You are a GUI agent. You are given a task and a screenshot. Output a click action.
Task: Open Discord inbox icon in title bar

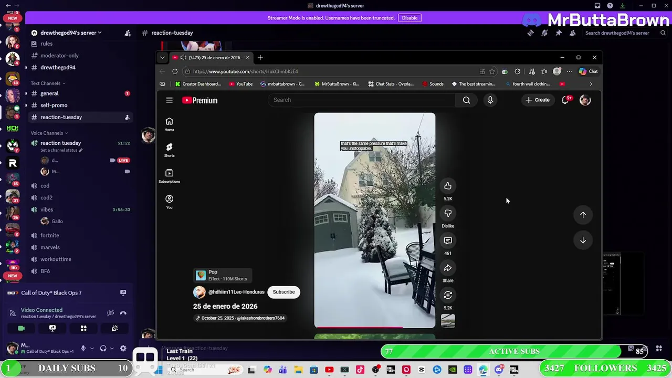(x=597, y=6)
